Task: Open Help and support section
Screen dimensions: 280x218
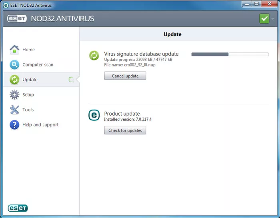Action: [x=42, y=125]
